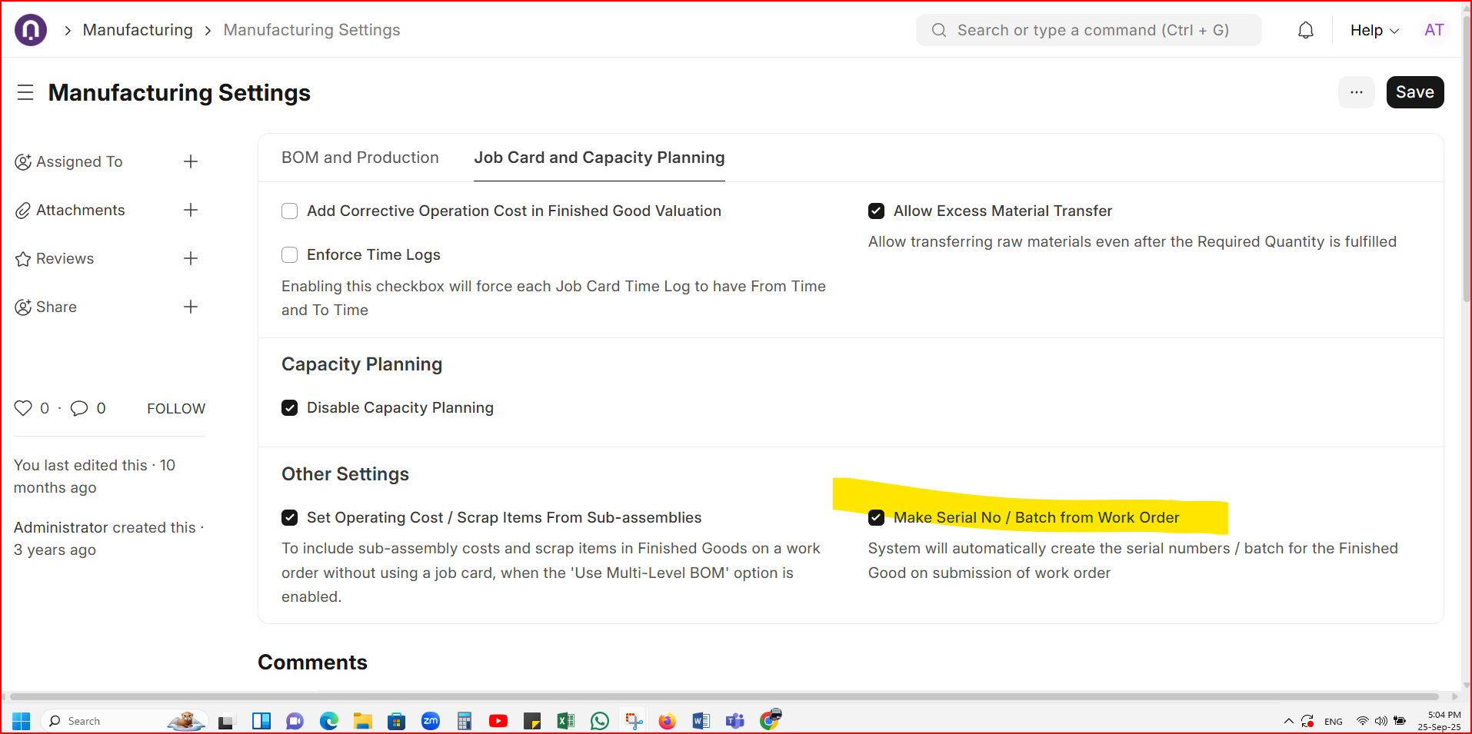The width and height of the screenshot is (1472, 734).
Task: Focus the search or command bar
Action: (x=1088, y=30)
